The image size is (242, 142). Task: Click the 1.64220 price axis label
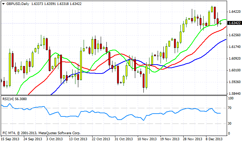coord(235,12)
